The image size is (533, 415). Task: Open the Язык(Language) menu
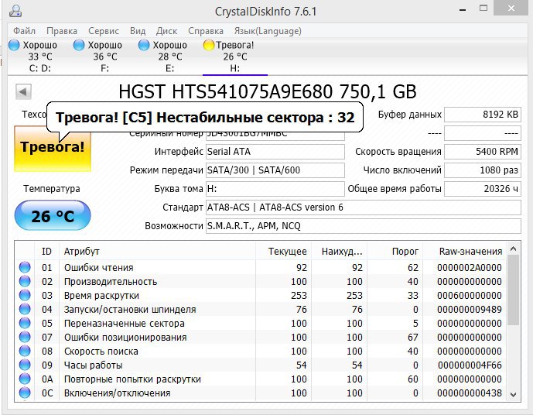tap(268, 31)
